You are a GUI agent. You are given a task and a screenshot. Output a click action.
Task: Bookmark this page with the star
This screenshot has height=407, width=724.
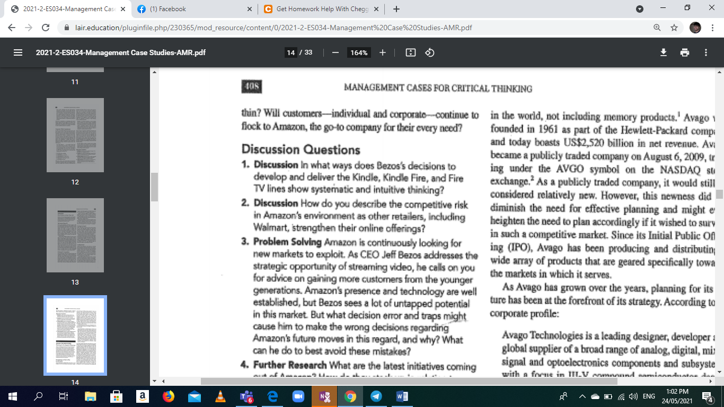click(674, 28)
